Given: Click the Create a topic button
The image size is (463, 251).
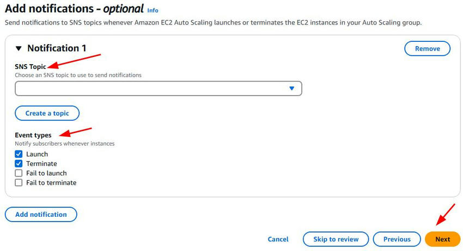Looking at the screenshot, I should click(47, 113).
